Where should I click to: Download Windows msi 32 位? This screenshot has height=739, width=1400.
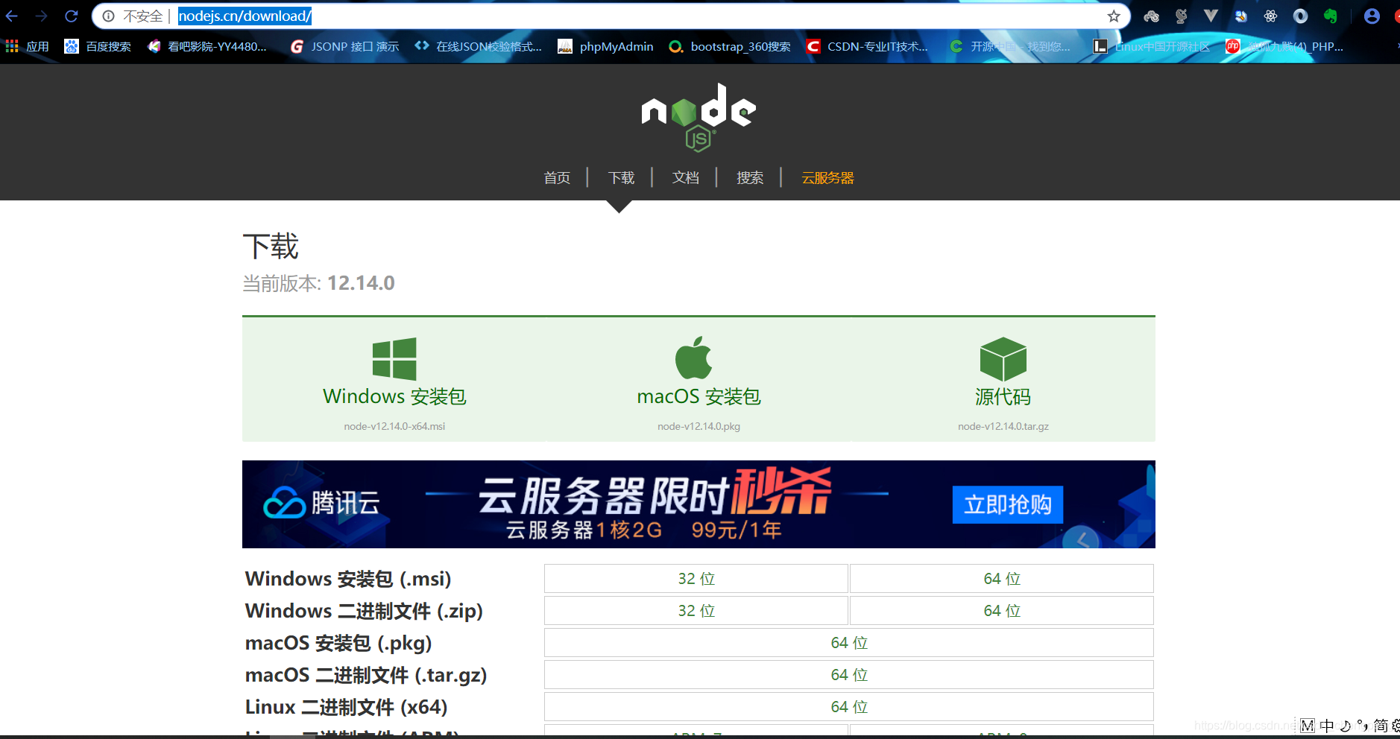(696, 579)
